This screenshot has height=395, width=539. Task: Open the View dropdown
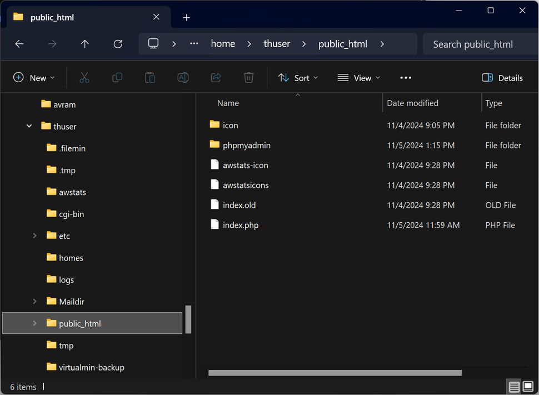click(358, 78)
